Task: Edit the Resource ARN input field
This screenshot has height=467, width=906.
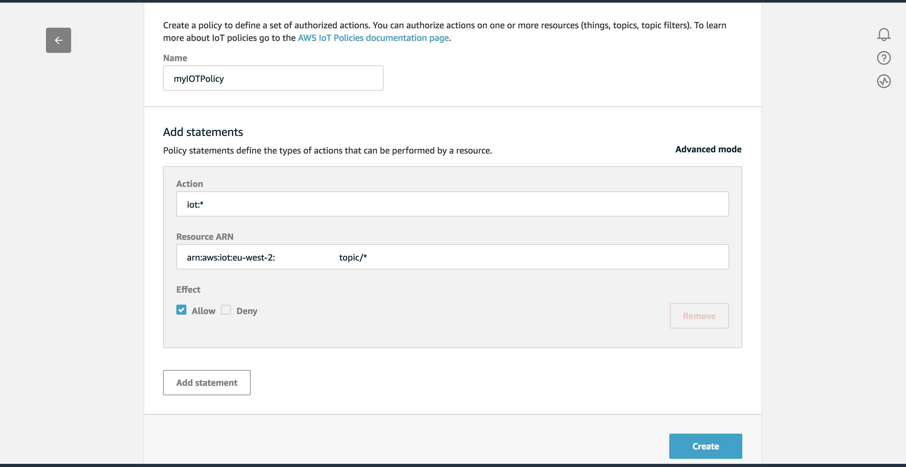Action: point(453,257)
